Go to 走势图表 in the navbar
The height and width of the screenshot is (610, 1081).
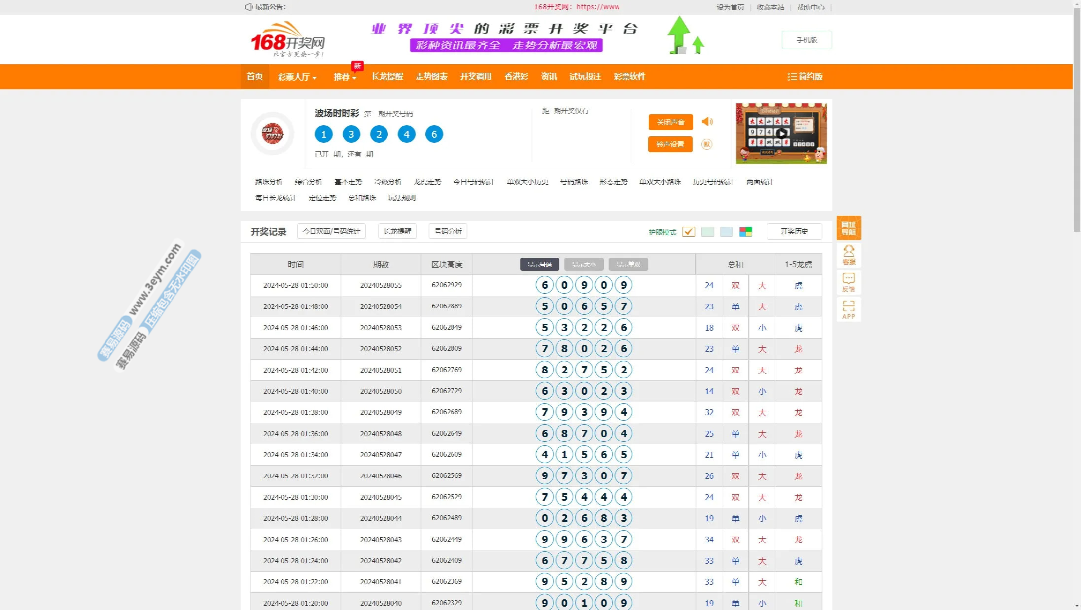[x=431, y=77]
